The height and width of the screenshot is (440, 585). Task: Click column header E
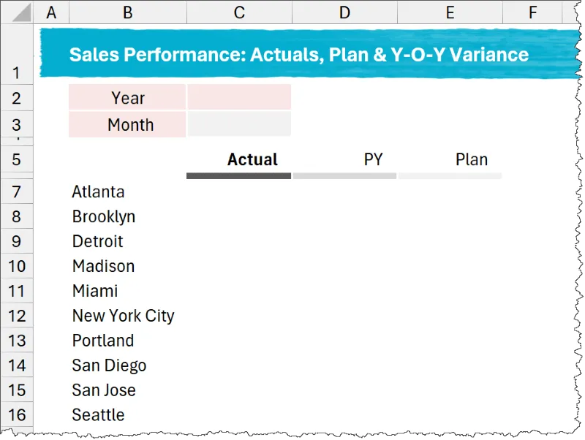click(450, 12)
